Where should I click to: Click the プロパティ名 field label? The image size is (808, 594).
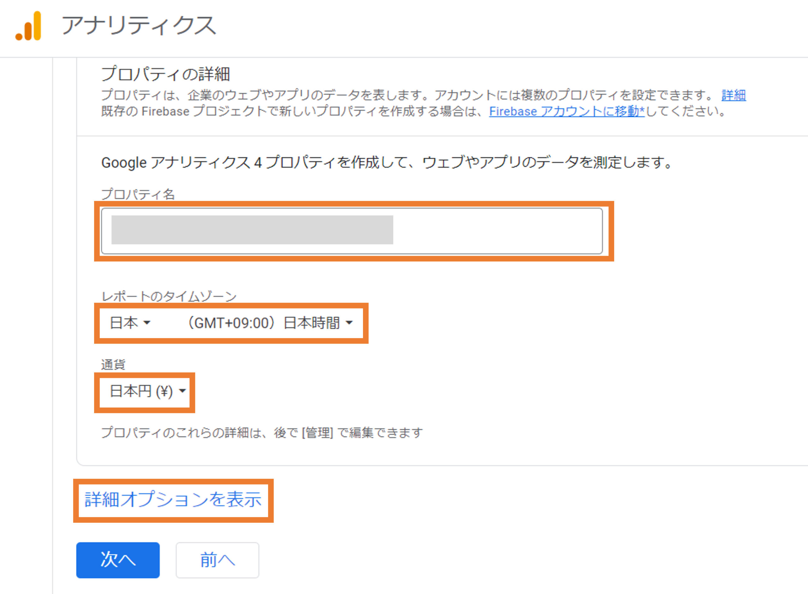click(138, 195)
